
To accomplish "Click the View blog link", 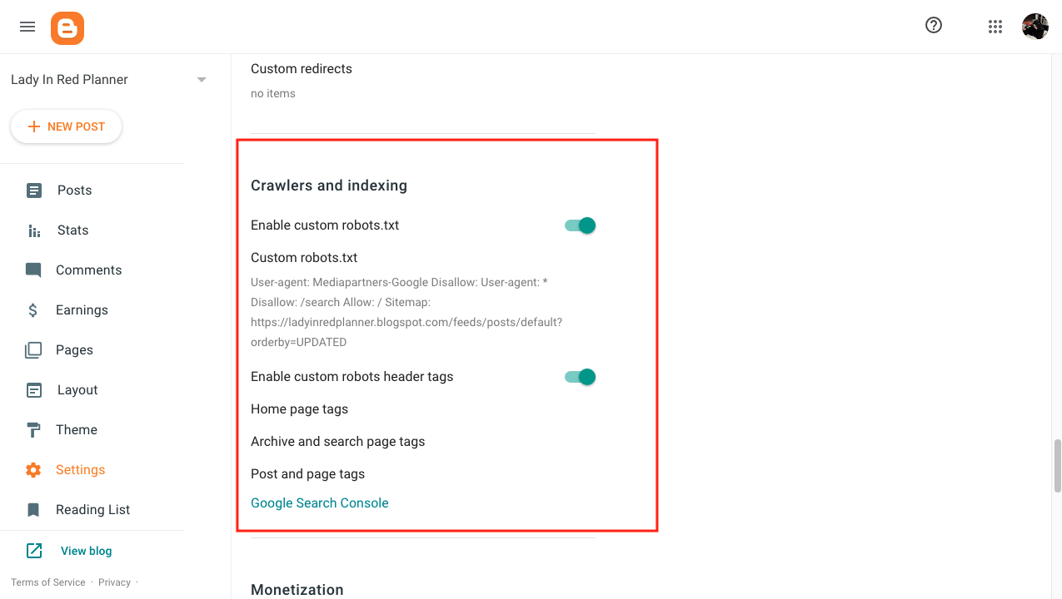I will tap(86, 551).
